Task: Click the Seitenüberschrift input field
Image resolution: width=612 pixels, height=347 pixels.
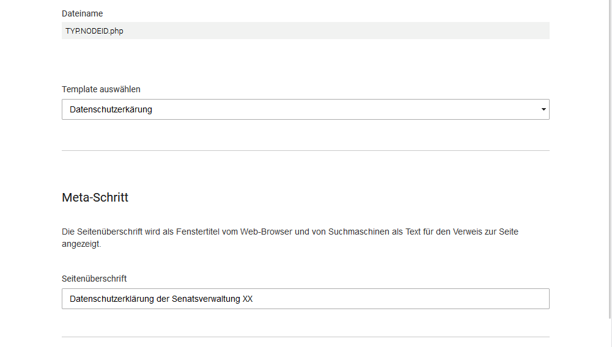Action: click(x=305, y=299)
